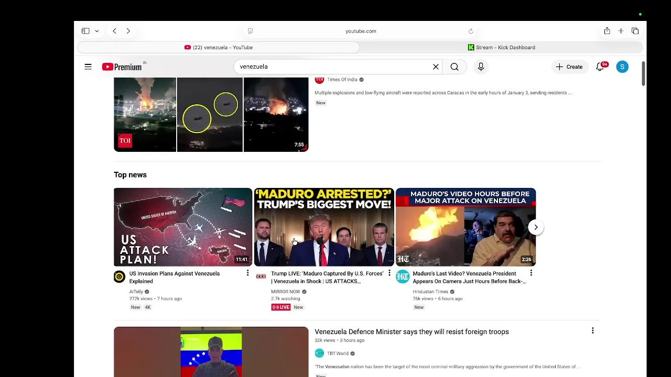Open 'Venezuela Defence Minister says they will resist' title
Viewport: 671px width, 377px height.
[x=412, y=331]
